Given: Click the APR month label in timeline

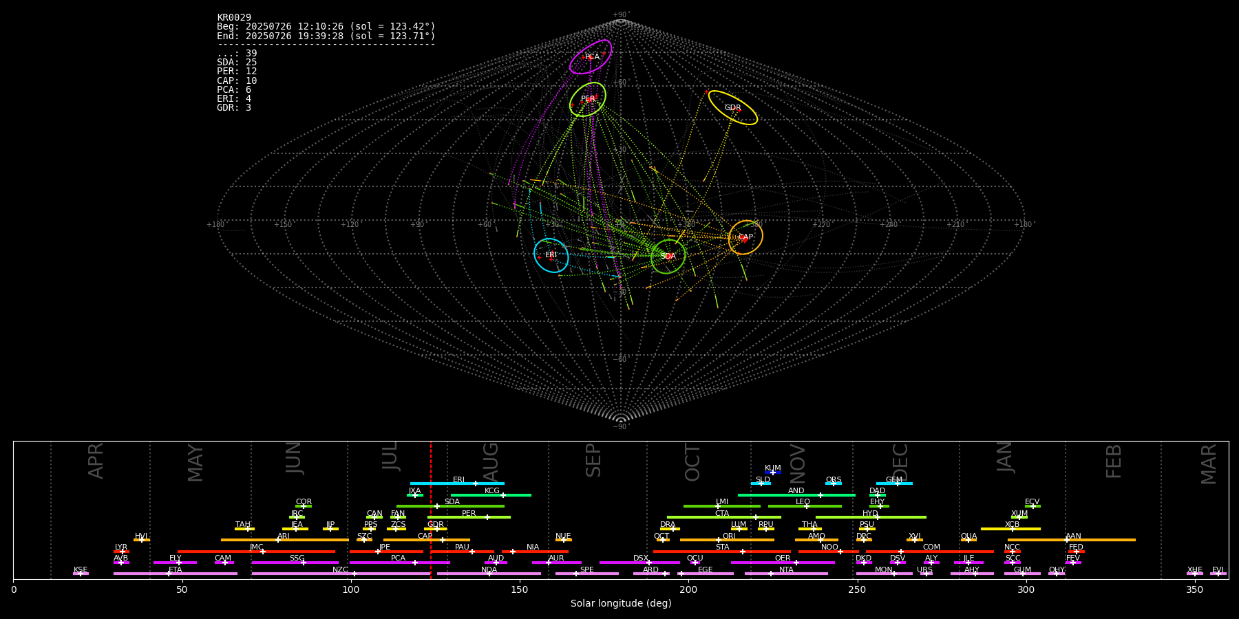Looking at the screenshot, I should pos(96,461).
